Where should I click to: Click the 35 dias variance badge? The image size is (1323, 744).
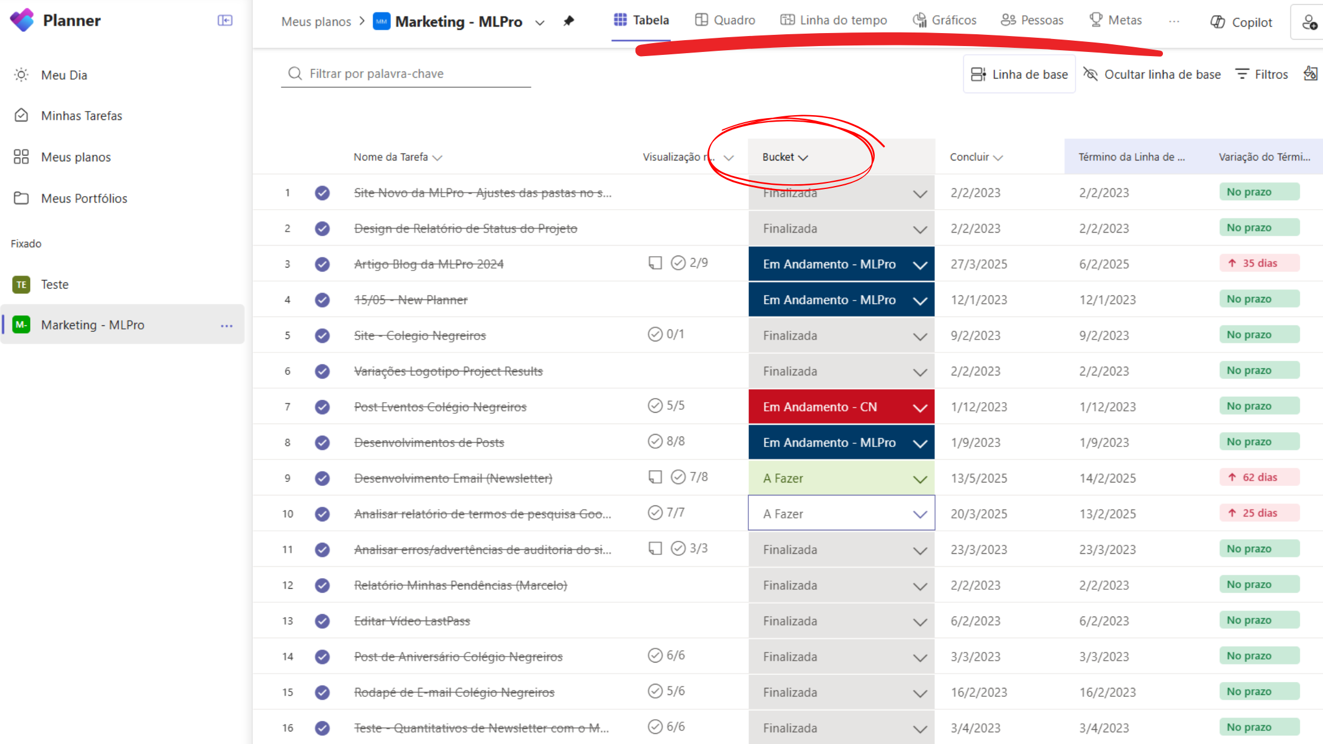pos(1259,263)
